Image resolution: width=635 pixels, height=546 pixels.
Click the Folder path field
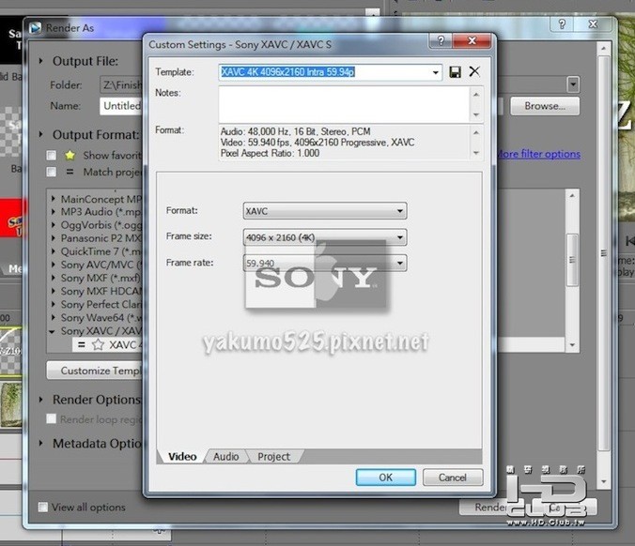click(120, 85)
